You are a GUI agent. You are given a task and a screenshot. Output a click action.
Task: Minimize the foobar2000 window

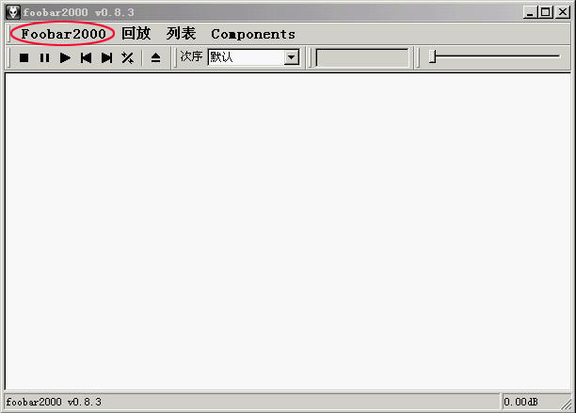tap(530, 12)
